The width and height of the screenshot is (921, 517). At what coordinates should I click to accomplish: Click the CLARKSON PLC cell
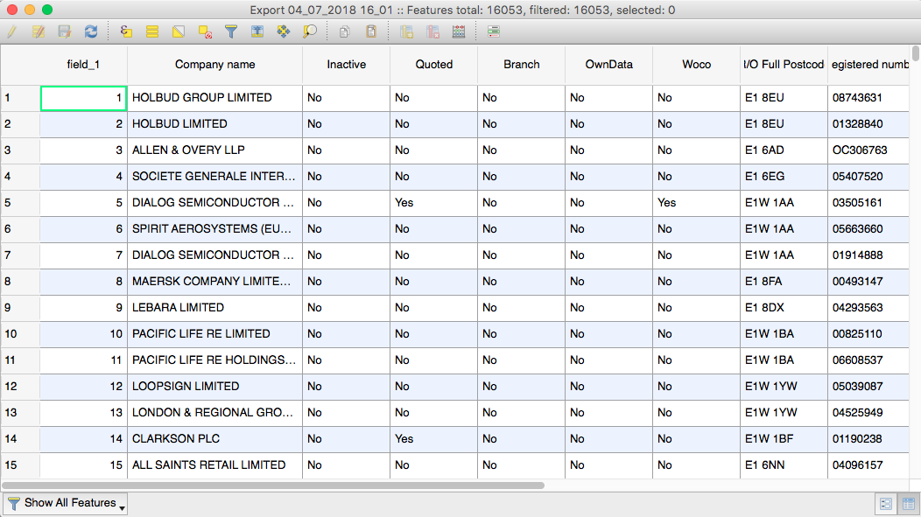coord(215,439)
